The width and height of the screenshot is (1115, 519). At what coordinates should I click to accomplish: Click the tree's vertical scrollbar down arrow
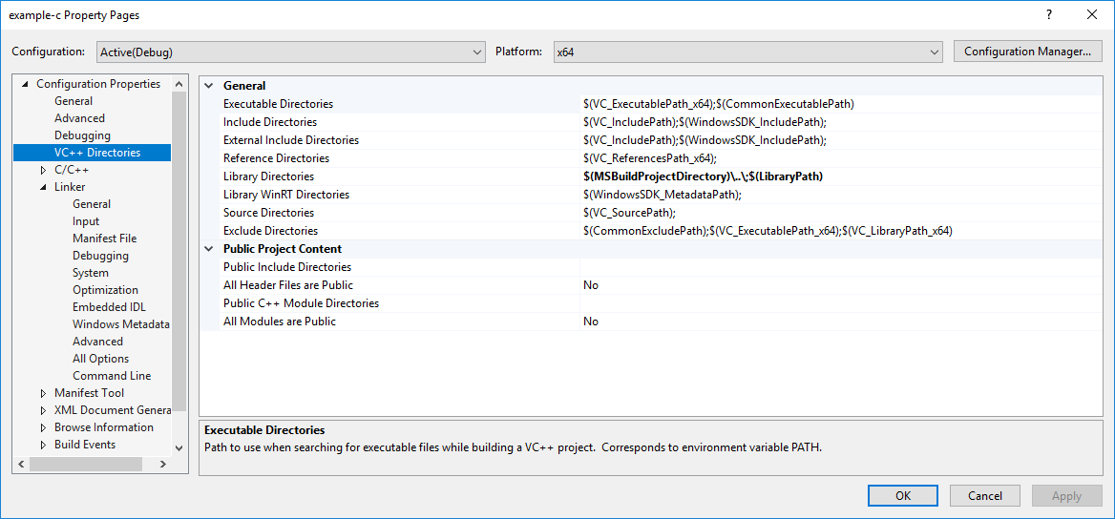tap(179, 446)
